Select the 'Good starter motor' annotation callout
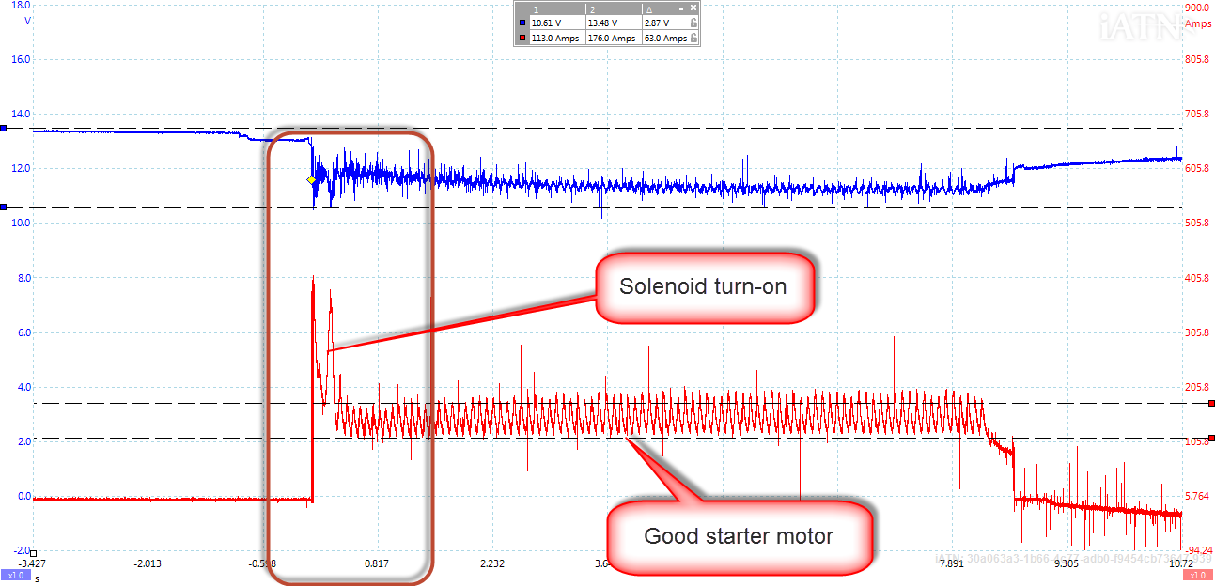The width and height of the screenshot is (1215, 586). pyautogui.click(x=739, y=536)
